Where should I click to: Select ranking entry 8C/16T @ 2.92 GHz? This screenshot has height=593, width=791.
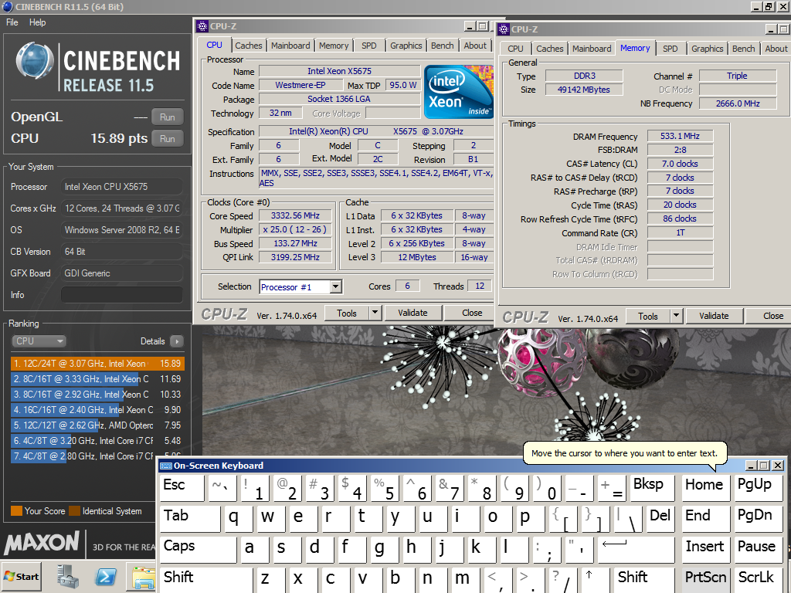97,395
